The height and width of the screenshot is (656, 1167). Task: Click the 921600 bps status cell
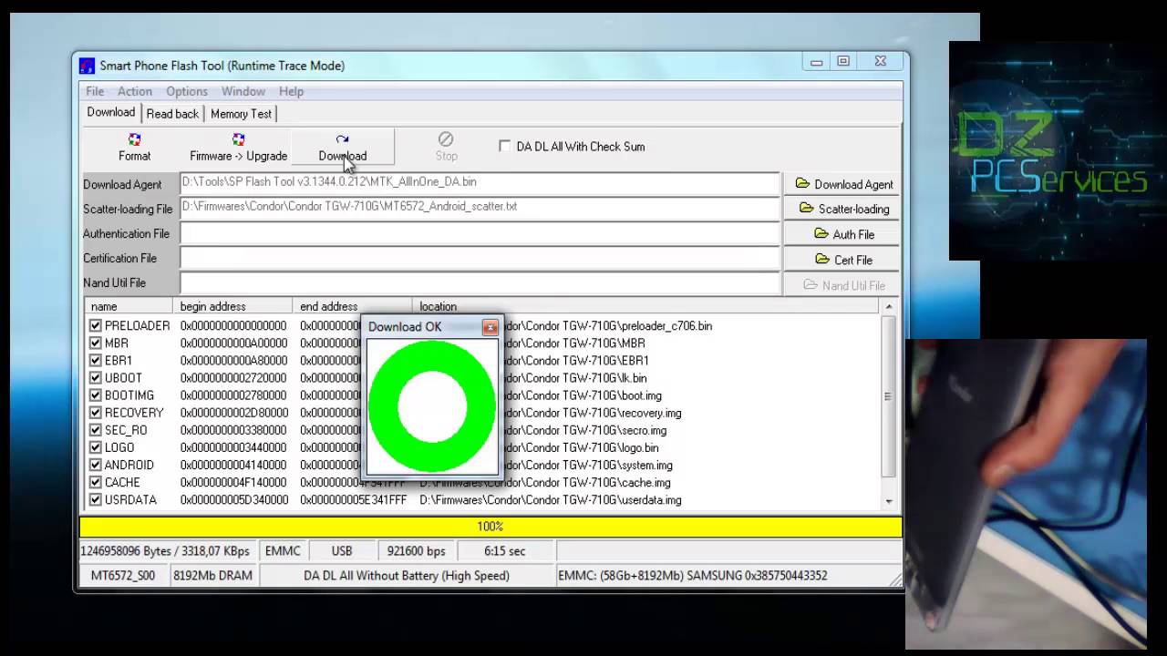click(416, 551)
